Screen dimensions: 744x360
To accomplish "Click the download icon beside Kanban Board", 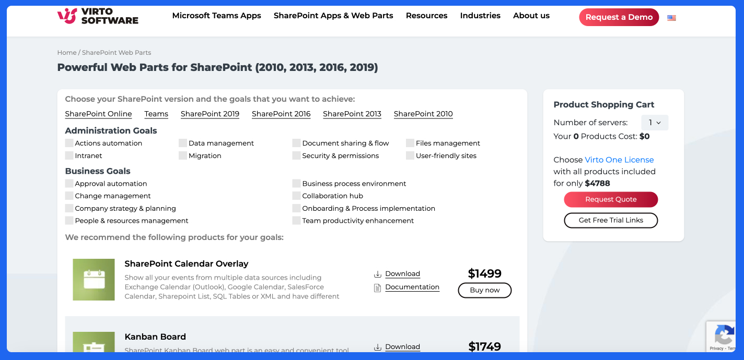I will point(377,347).
